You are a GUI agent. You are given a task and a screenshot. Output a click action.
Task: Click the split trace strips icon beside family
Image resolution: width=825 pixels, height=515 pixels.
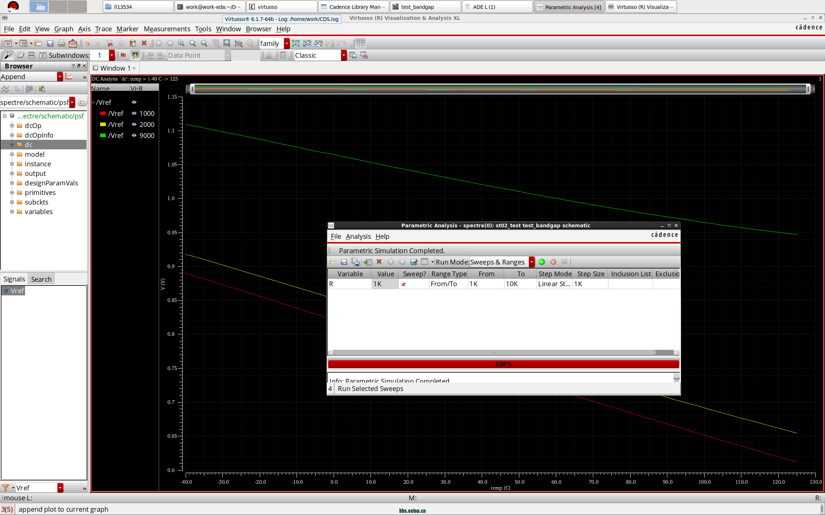click(296, 43)
